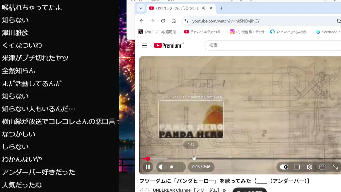341x192 pixels.
Task: Switch to theater mode view
Action: tap(322, 167)
